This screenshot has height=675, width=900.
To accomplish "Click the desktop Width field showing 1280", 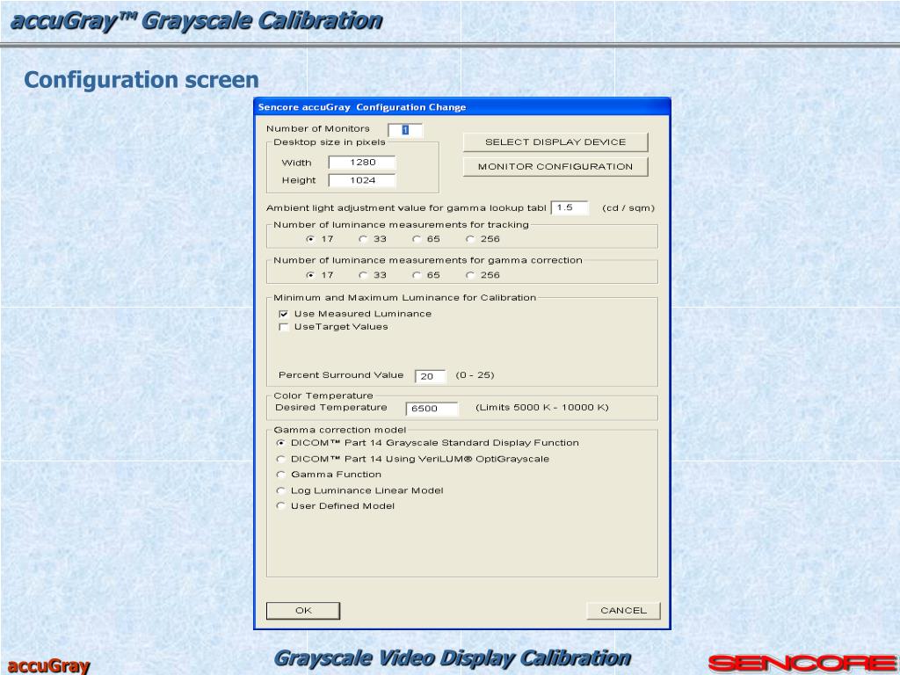I will 362,163.
